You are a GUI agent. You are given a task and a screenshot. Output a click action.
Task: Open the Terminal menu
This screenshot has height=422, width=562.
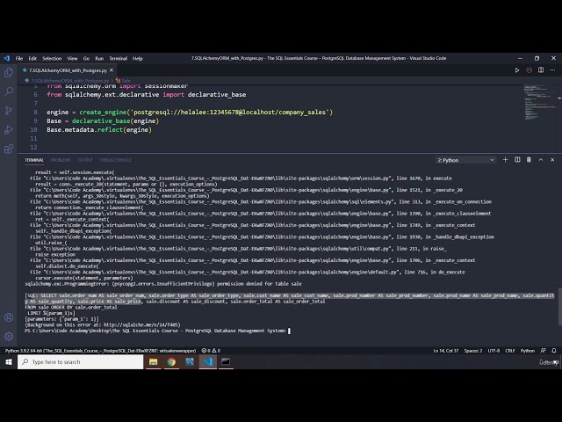click(119, 59)
